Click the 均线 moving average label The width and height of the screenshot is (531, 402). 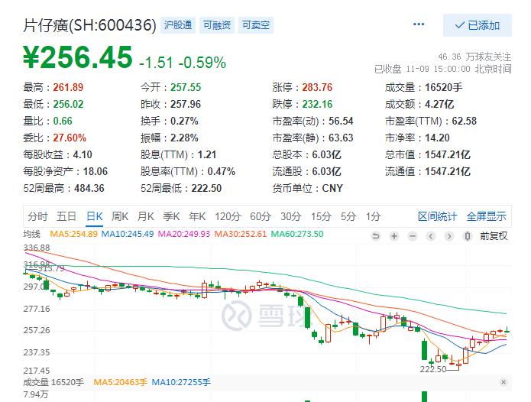(x=31, y=234)
